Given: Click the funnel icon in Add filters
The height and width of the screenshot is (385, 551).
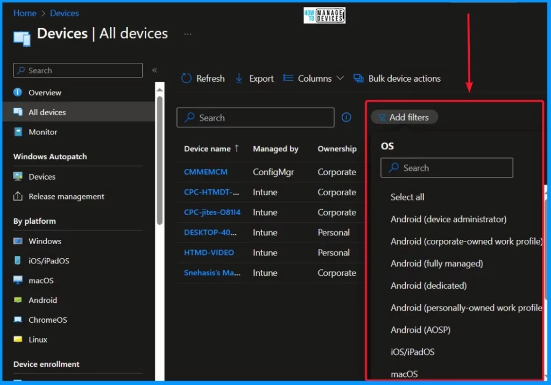Looking at the screenshot, I should coord(382,118).
